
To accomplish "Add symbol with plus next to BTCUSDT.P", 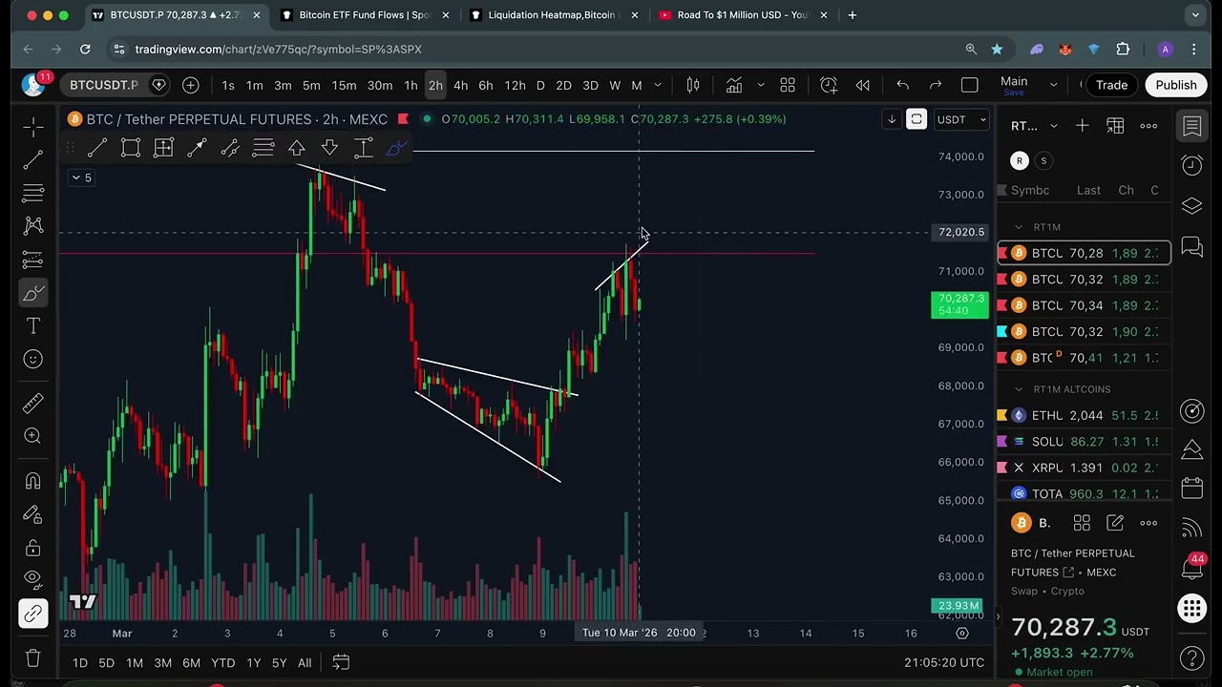I will [x=191, y=85].
